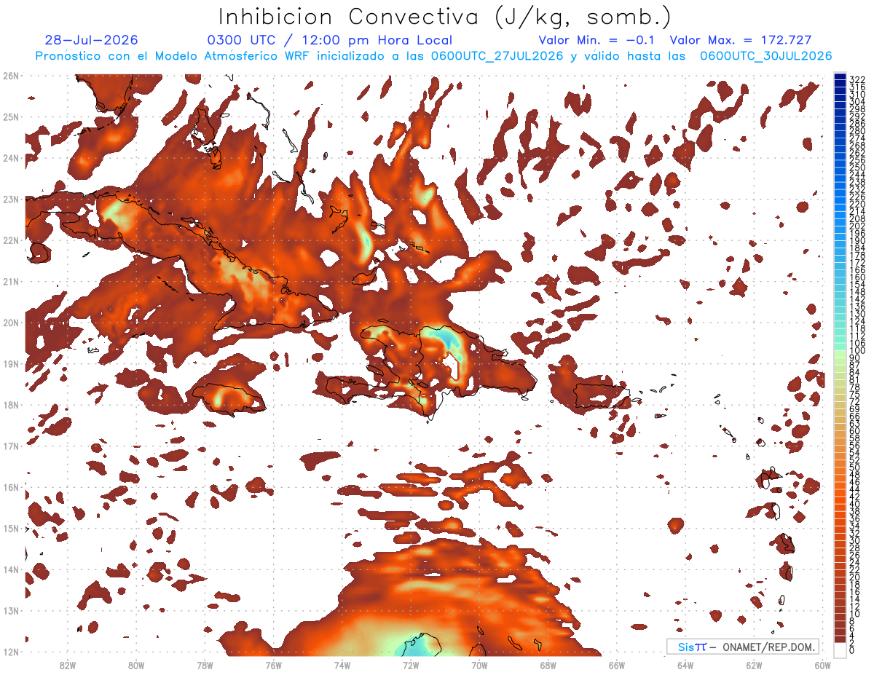Click the '64W' longitude label
Image resolution: width=874 pixels, height=675 pixels.
685,665
